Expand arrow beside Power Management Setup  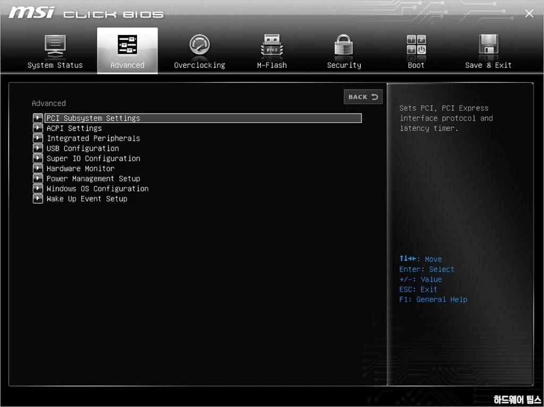tap(38, 178)
